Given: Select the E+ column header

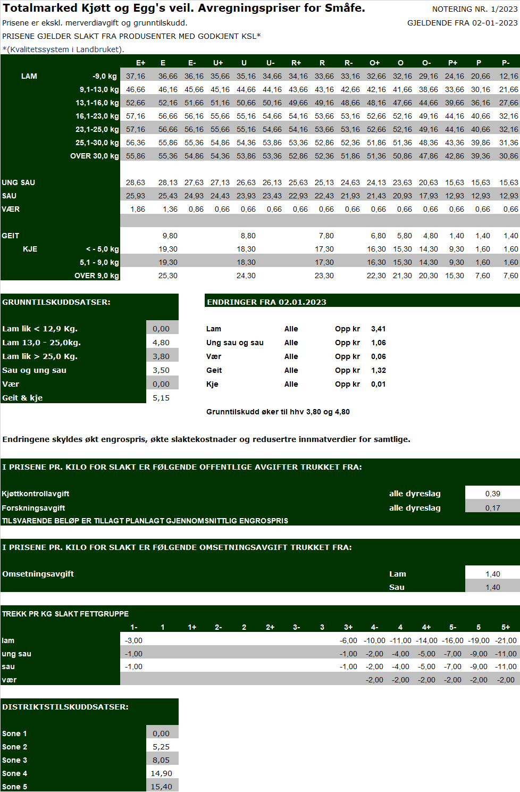Looking at the screenshot, I should coord(140,63).
